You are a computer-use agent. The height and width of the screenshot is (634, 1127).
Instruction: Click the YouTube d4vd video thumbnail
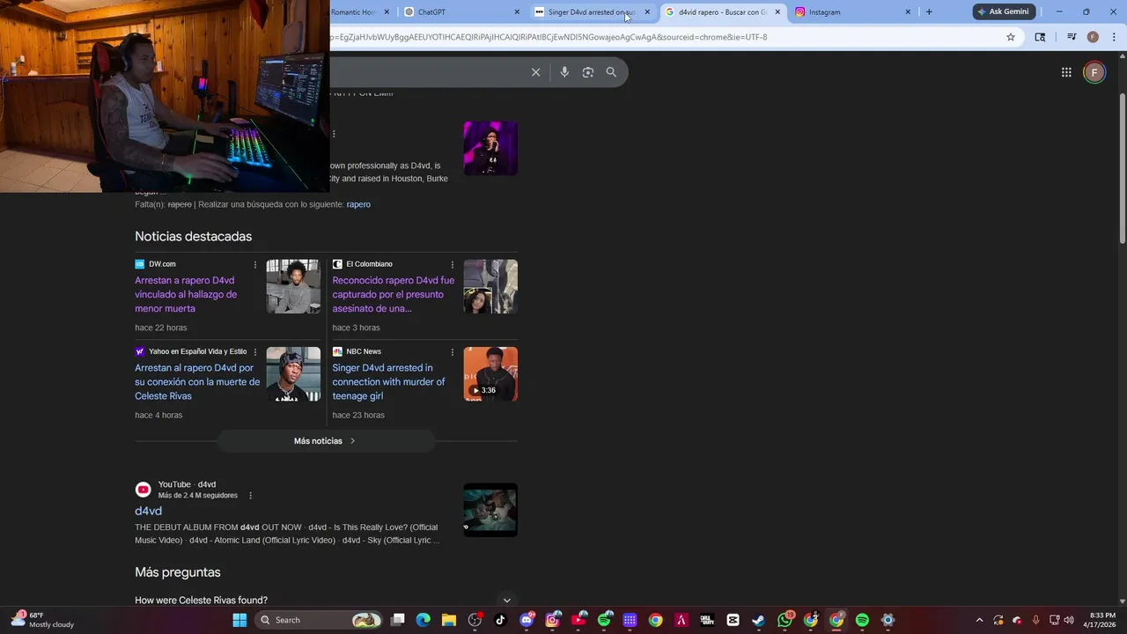490,510
